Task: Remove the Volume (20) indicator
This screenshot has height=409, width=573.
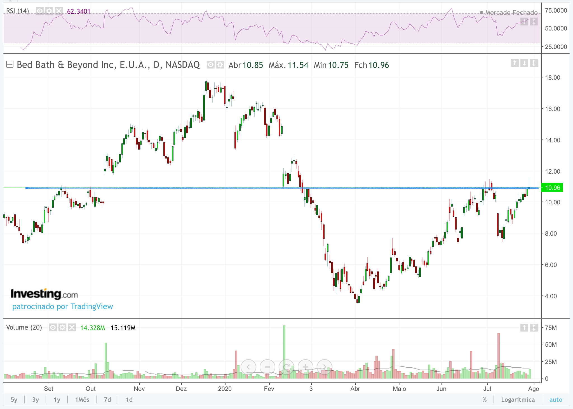Action: tap(72, 327)
